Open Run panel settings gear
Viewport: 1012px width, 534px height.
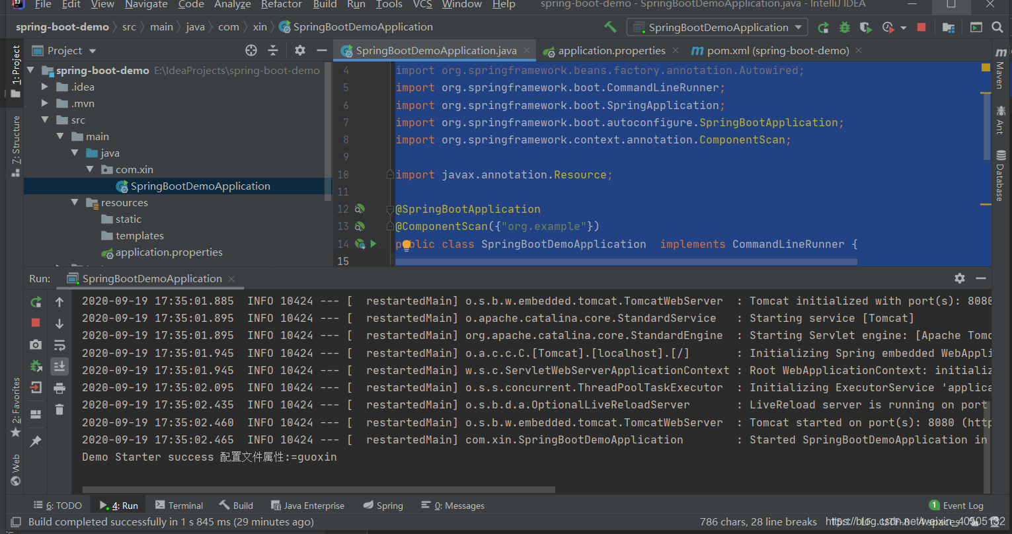tap(960, 278)
